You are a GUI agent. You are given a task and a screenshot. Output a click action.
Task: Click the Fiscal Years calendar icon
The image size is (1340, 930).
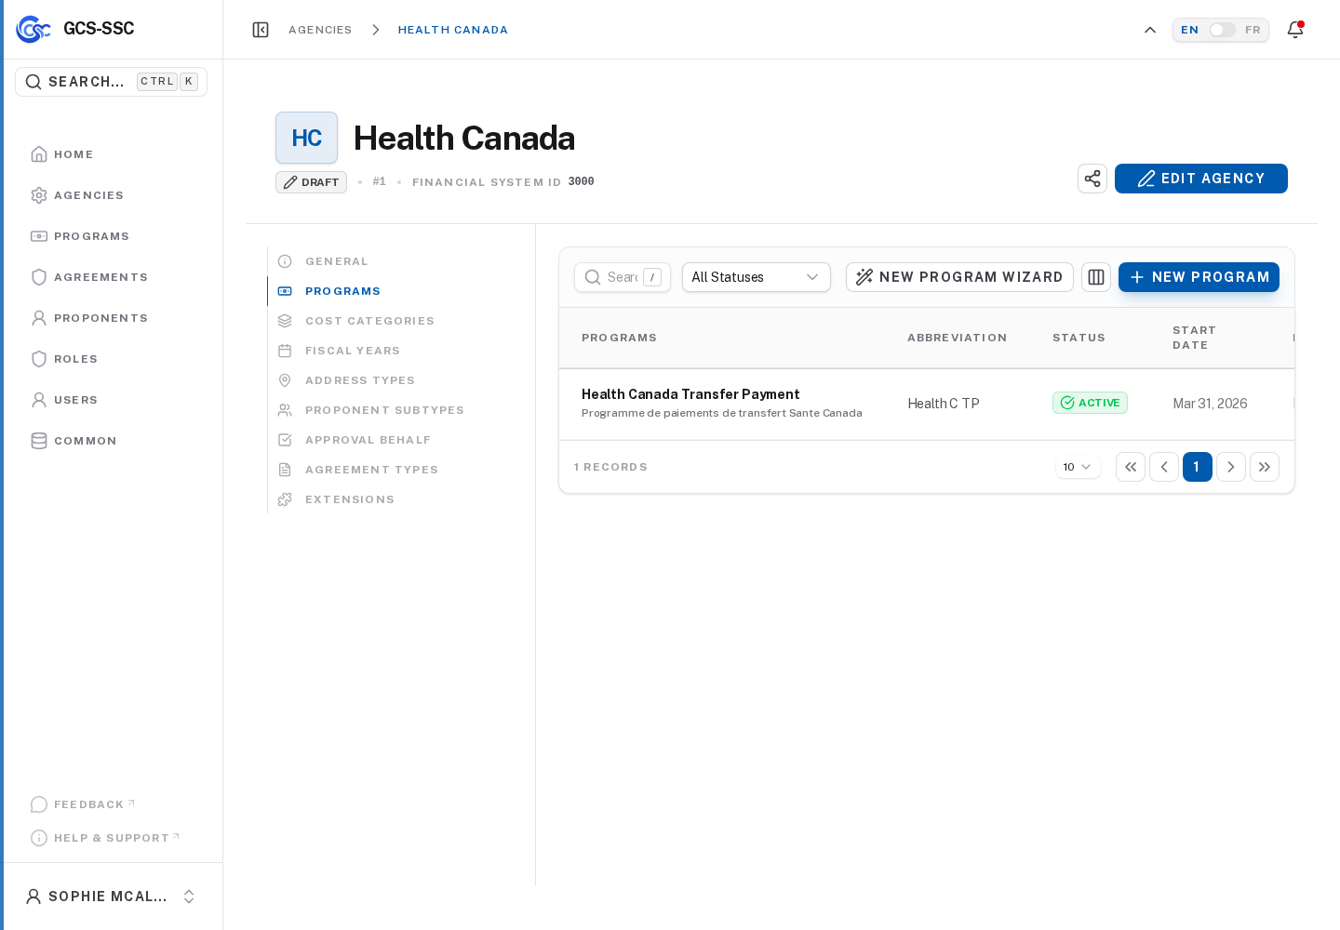pos(285,351)
